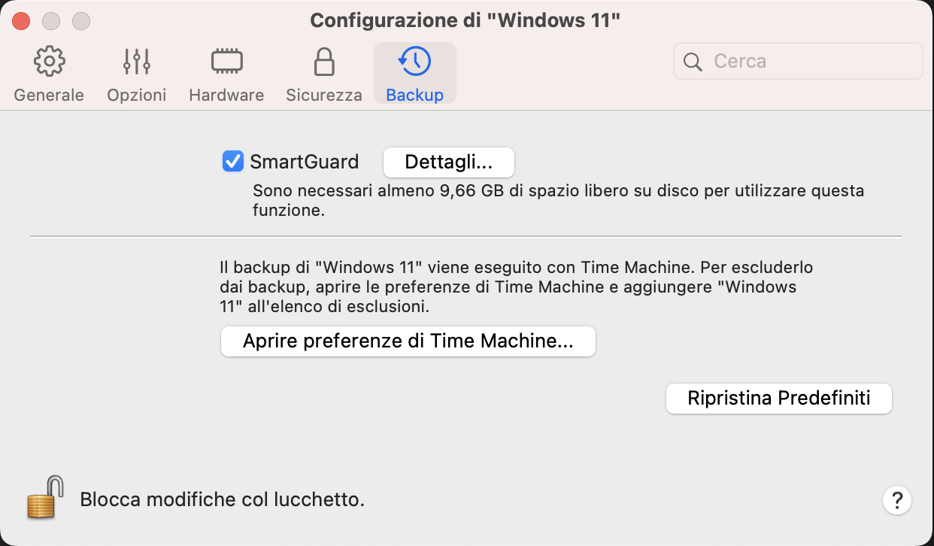Open help with the question mark button
Image resolution: width=934 pixels, height=546 pixels.
pyautogui.click(x=897, y=500)
